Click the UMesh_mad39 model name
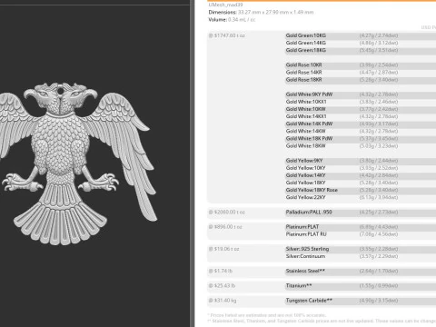436x327 pixels. tap(225, 5)
